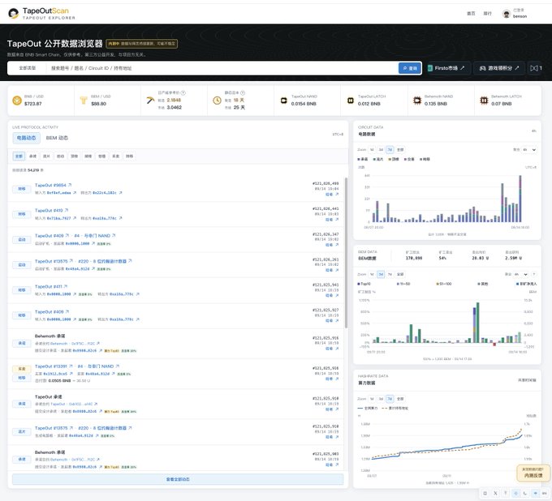
Task: Select the 电路动态 tab
Action: 27,138
